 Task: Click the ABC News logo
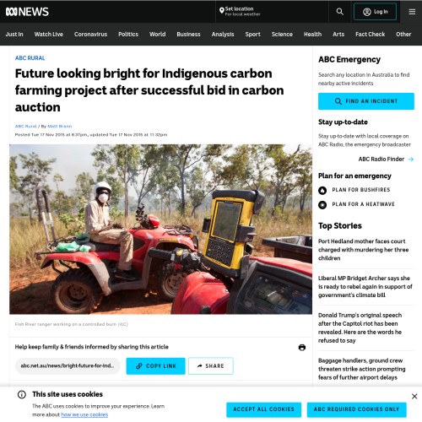pyautogui.click(x=27, y=12)
